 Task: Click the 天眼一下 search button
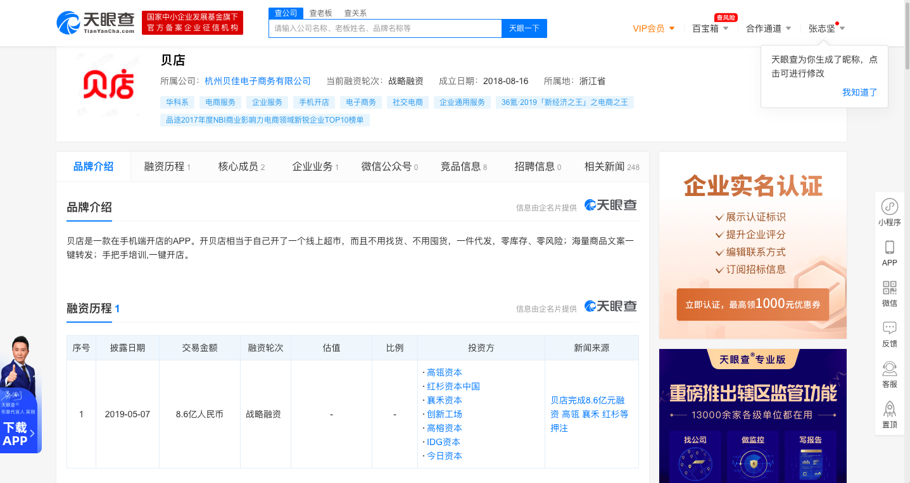point(524,28)
